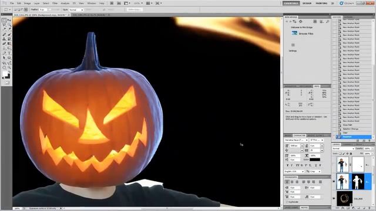Viewport: 376px width, 211px height.
Task: Toggle Underline in Character panel
Action: (316, 165)
